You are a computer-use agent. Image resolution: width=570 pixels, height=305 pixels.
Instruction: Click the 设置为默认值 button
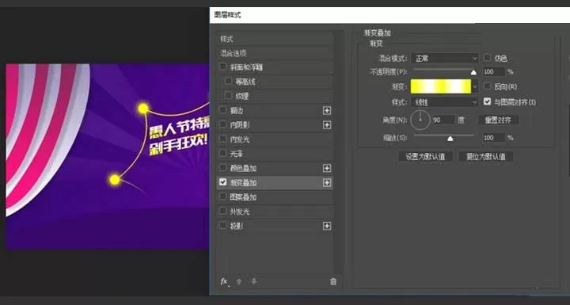(425, 157)
